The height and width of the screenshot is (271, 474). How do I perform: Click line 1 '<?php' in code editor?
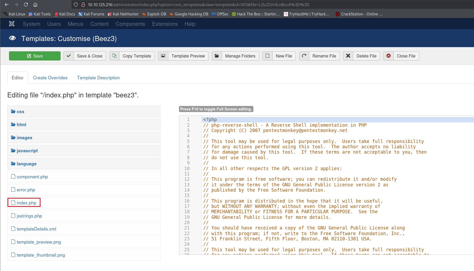tap(210, 120)
